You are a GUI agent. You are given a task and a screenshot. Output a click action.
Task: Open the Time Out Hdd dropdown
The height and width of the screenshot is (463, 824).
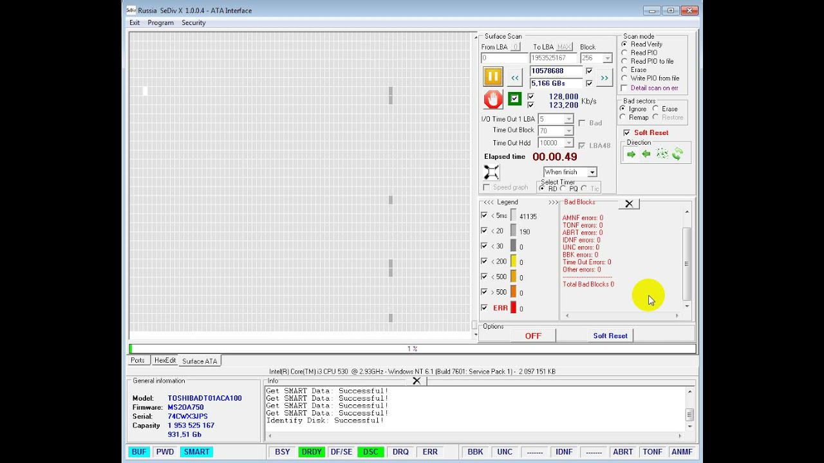[568, 143]
